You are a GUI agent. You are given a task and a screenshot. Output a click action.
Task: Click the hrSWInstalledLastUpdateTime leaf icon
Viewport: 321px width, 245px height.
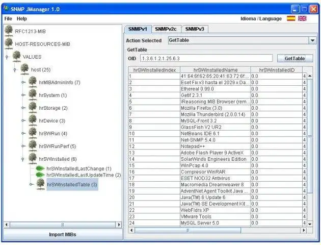click(40, 175)
